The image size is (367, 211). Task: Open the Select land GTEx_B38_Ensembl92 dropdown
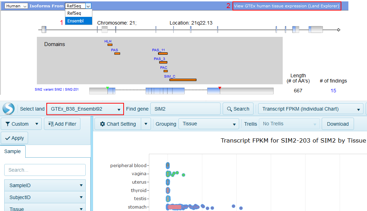85,109
